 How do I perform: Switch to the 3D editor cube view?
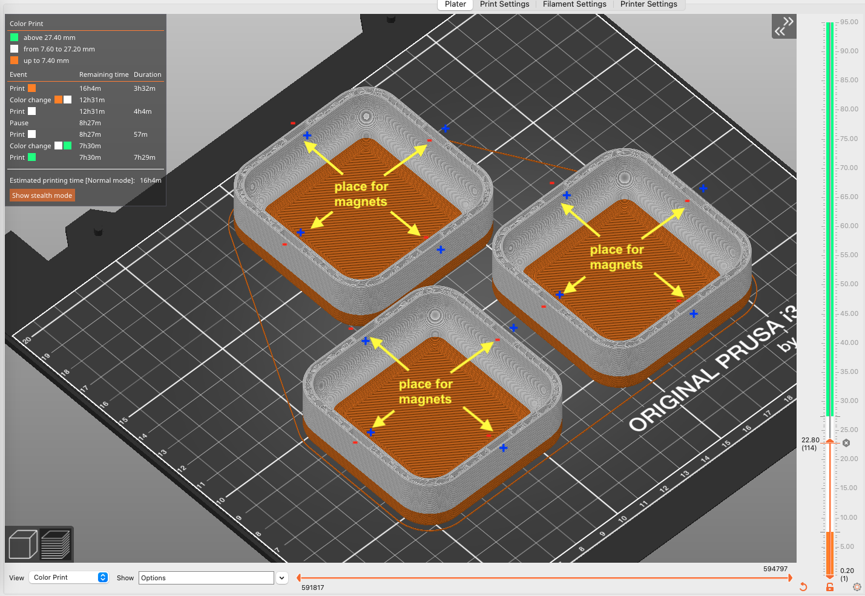(23, 543)
